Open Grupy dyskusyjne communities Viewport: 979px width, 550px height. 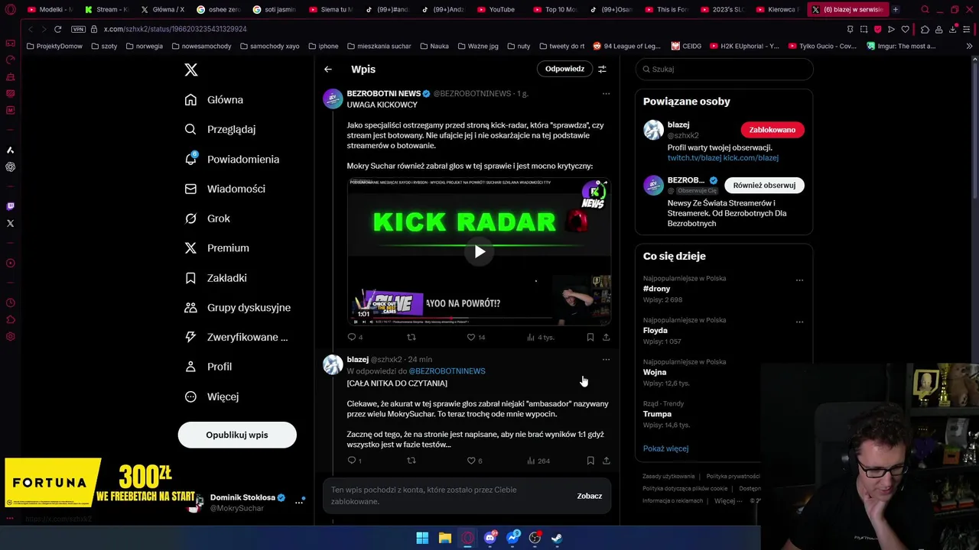tap(238, 308)
